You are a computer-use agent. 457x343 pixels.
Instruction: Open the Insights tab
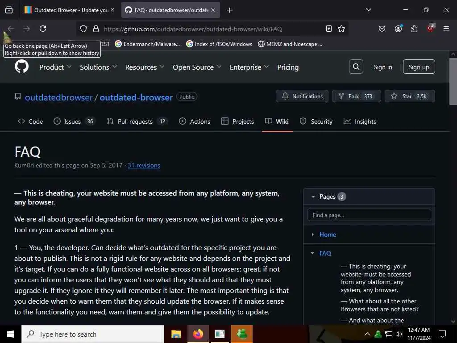(360, 121)
